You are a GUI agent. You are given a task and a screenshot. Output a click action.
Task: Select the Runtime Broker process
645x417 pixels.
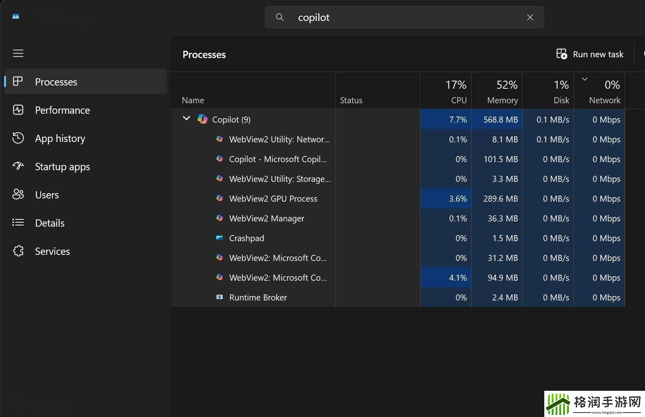tap(258, 297)
